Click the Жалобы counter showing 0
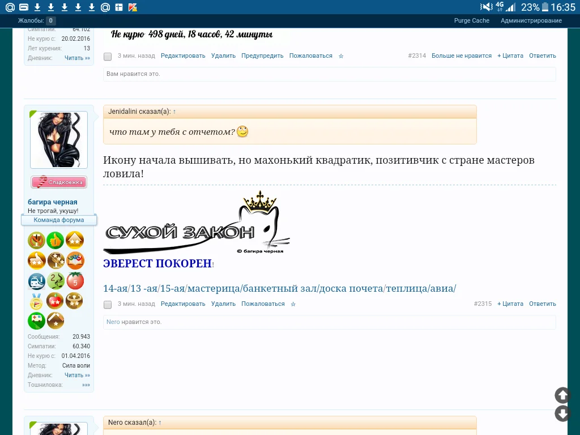This screenshot has width=580, height=435. point(35,20)
